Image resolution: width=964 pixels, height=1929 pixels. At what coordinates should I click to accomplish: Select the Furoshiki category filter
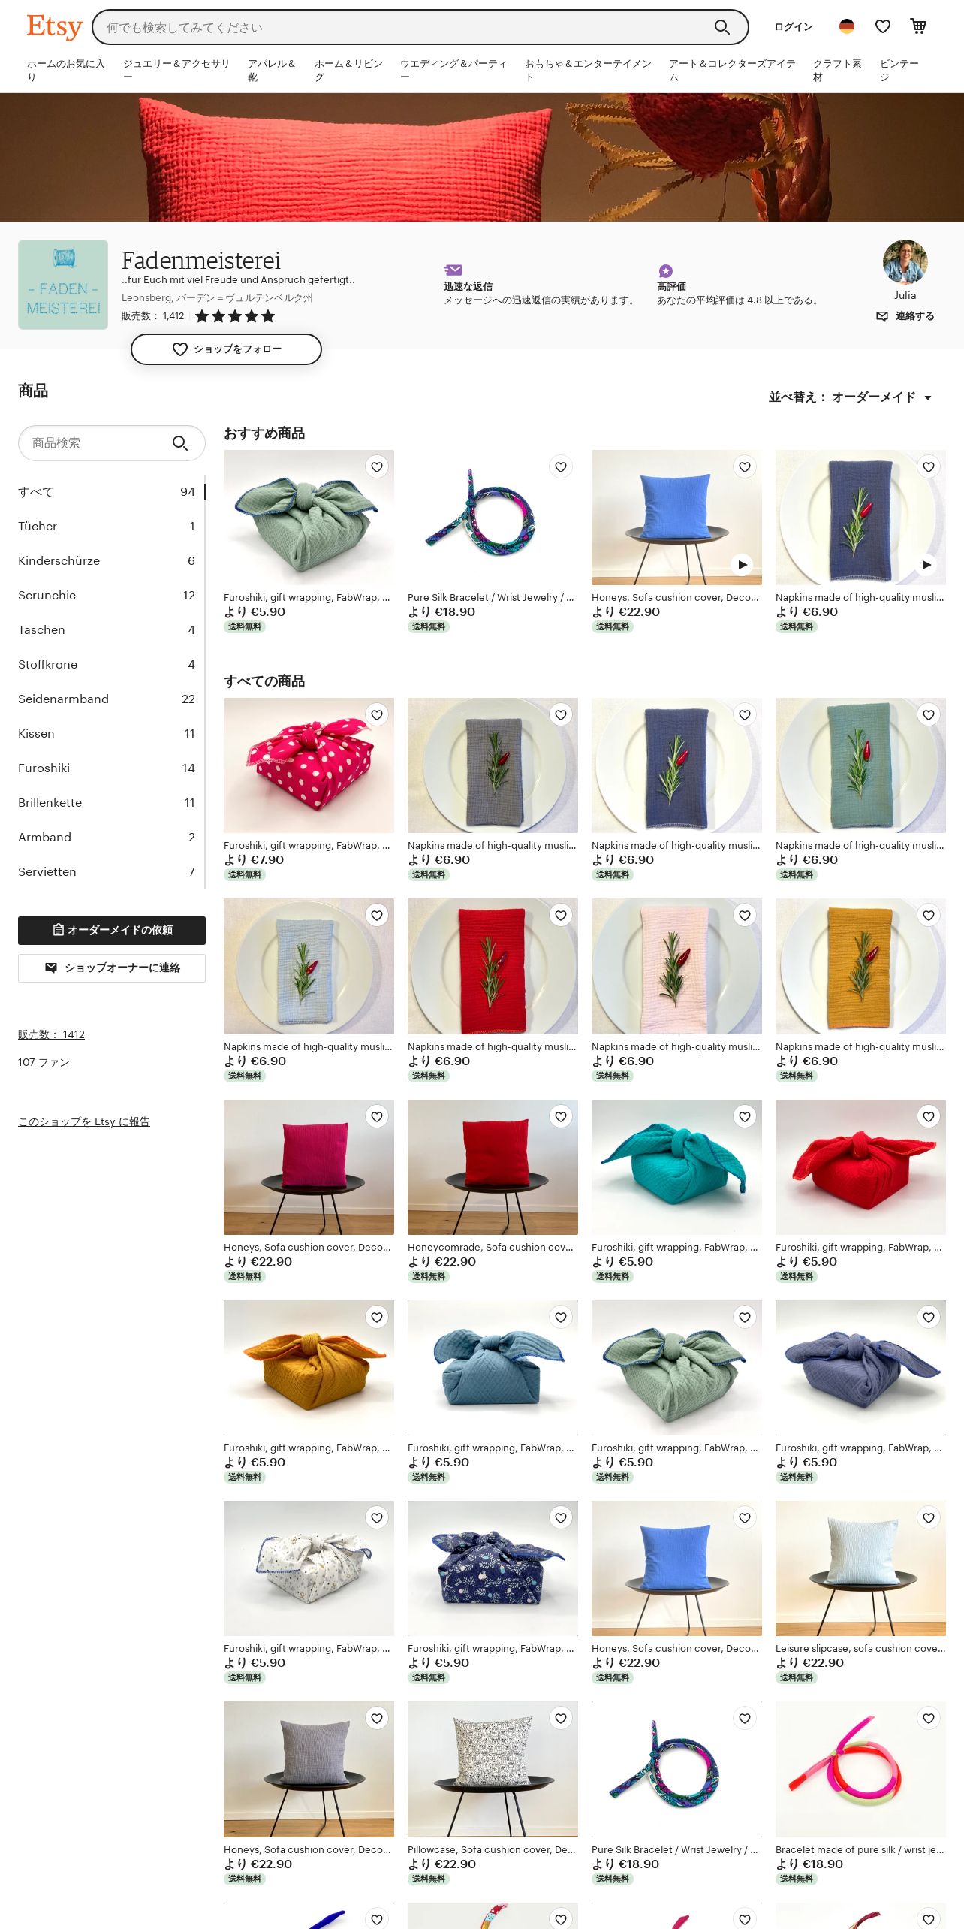pos(107,768)
